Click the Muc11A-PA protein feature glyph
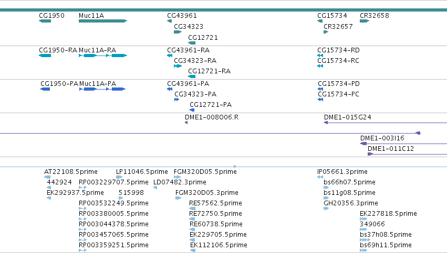Screen dimensions: 447x253 [x=102, y=89]
